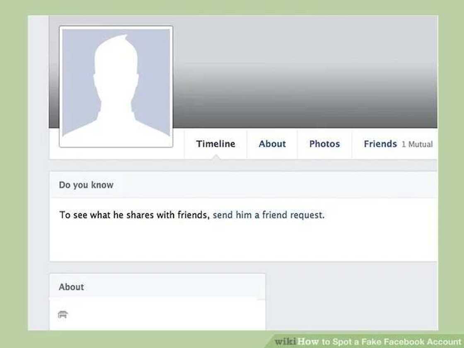This screenshot has height=348, width=464.
Task: View the 1 Mutual friends count
Action: click(x=417, y=145)
